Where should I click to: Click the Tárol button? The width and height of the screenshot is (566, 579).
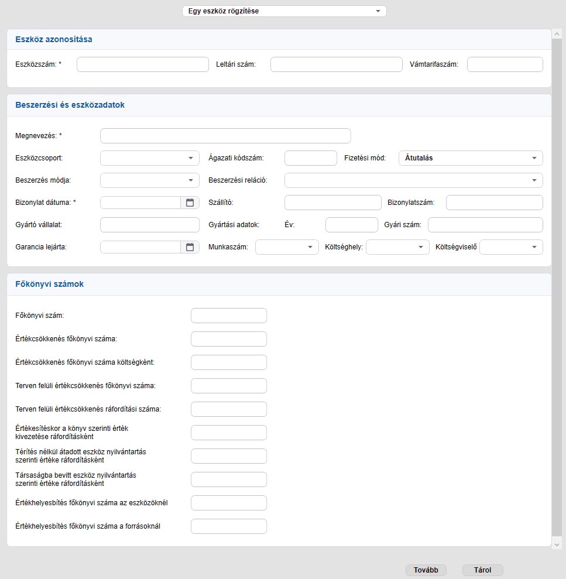[482, 570]
